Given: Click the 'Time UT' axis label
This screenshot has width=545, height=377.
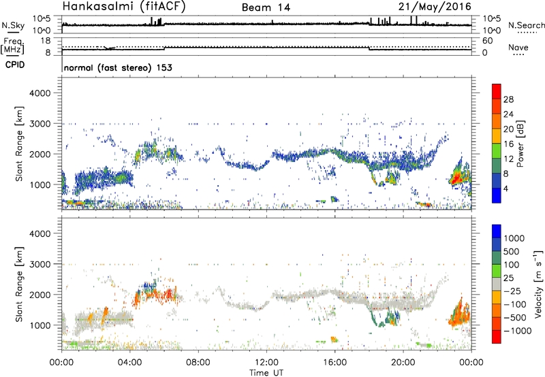Looking at the screenshot, I should click(266, 373).
